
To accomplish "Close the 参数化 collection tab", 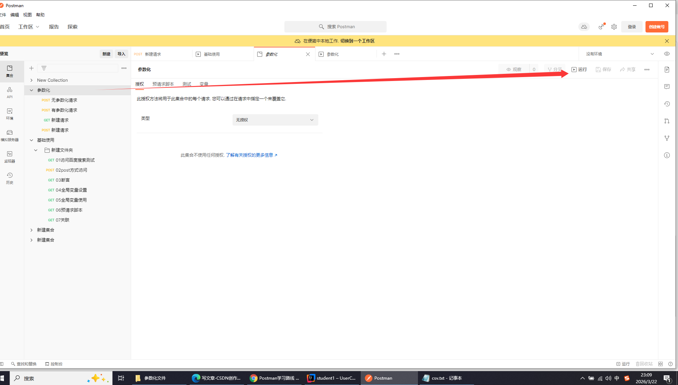I will click(308, 54).
